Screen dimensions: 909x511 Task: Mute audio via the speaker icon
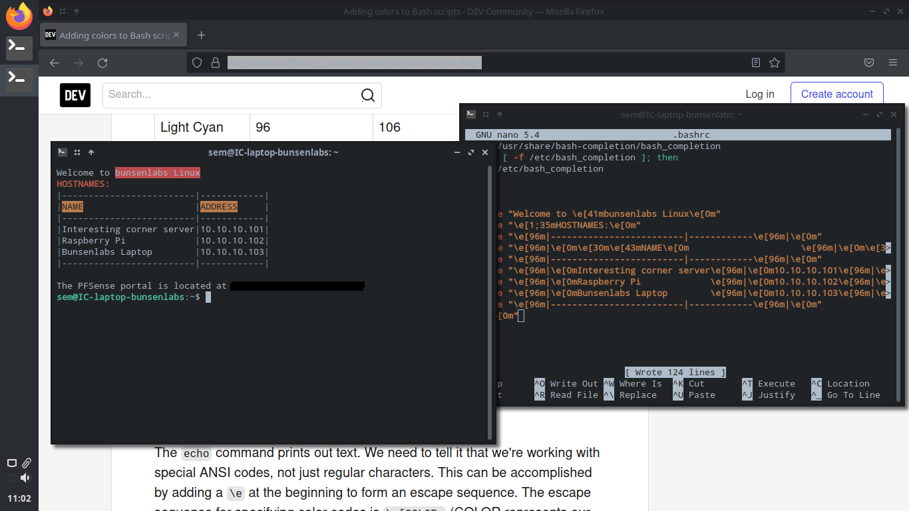tap(25, 477)
